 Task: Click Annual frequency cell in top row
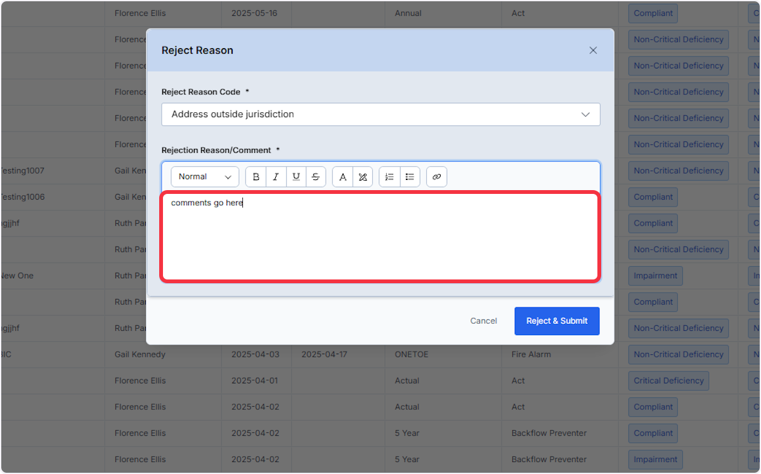coord(408,13)
